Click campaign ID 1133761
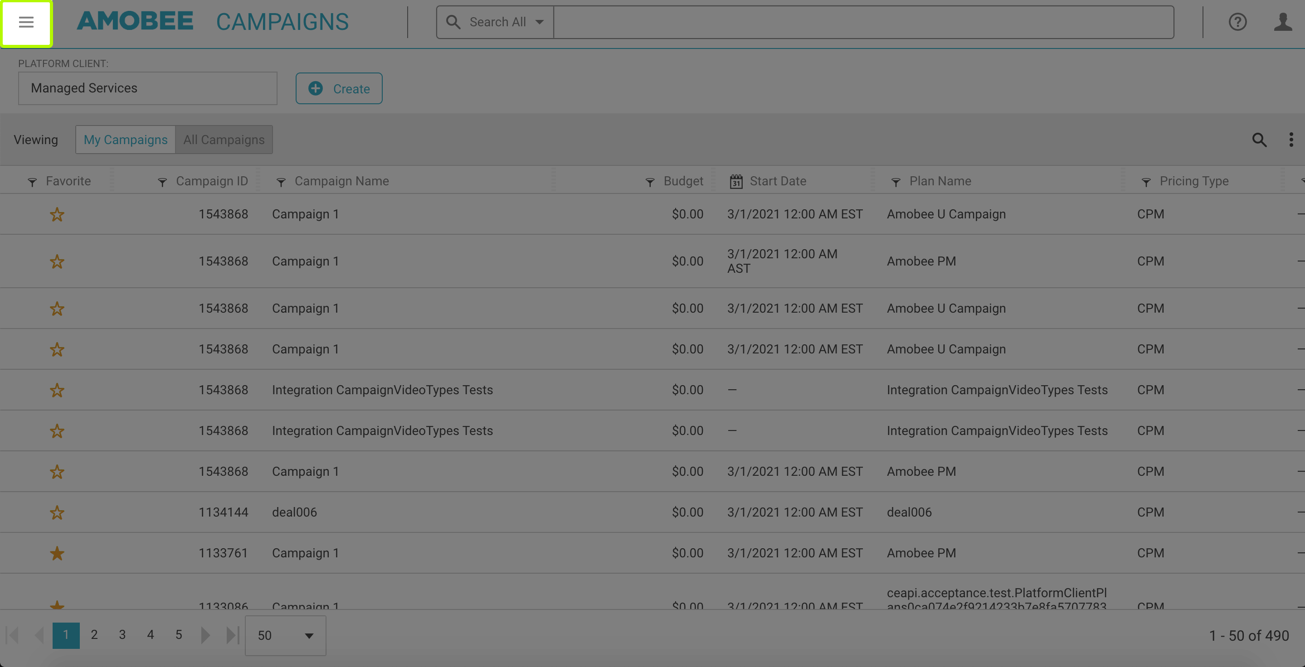Screen dimensions: 1305x667 tap(224, 553)
